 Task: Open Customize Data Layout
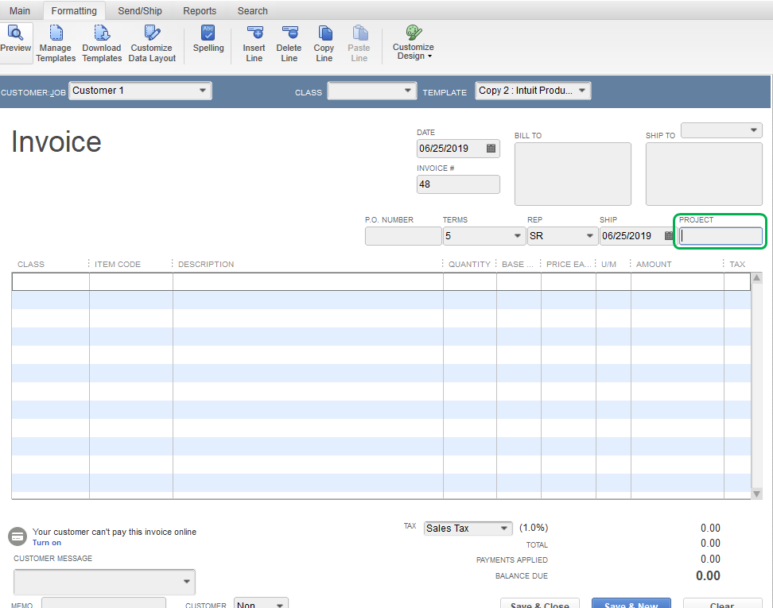pos(152,44)
